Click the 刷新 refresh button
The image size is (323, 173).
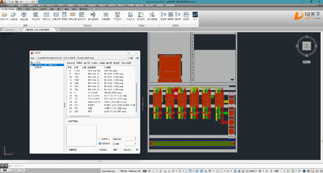115,150
